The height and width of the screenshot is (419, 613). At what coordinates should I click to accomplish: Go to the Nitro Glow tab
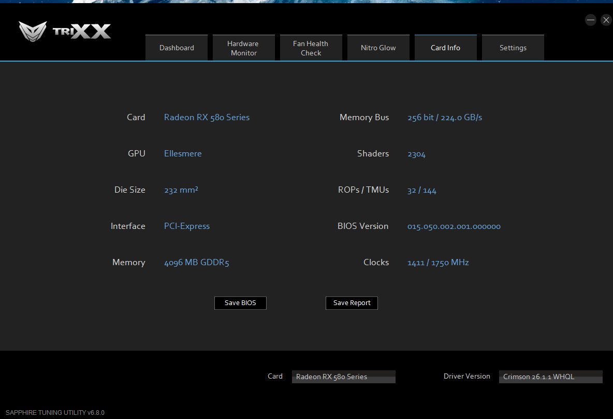click(378, 48)
